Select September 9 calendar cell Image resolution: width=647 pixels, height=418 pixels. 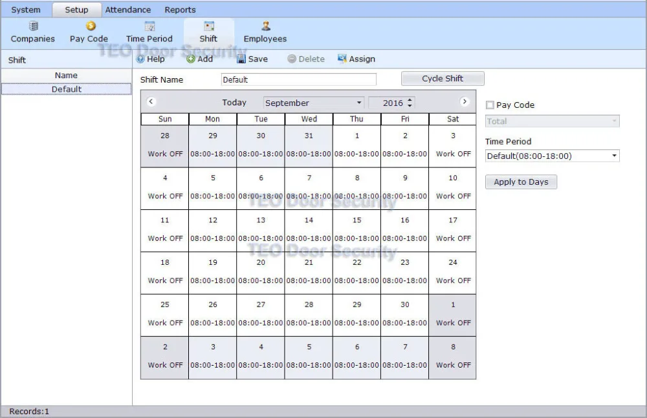point(405,189)
